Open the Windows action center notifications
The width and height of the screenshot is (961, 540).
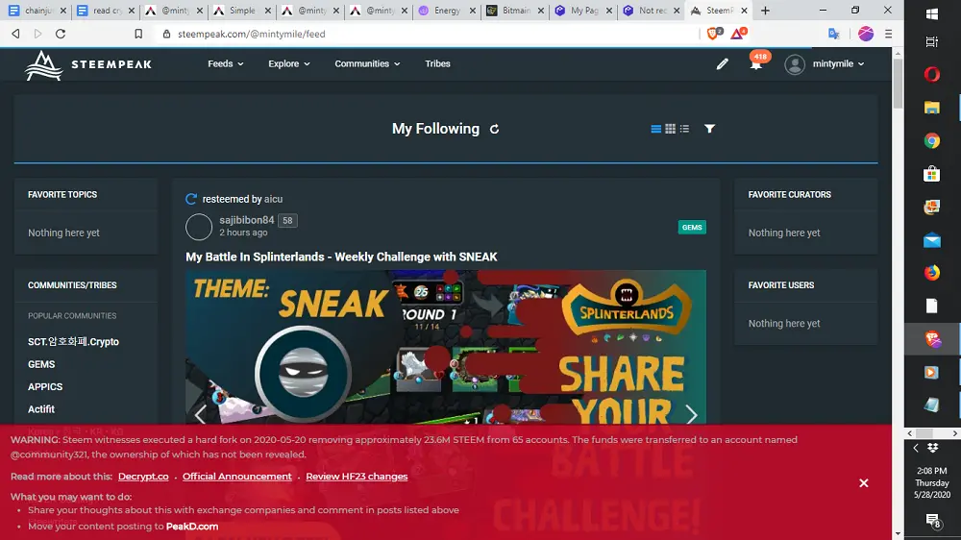(x=933, y=521)
